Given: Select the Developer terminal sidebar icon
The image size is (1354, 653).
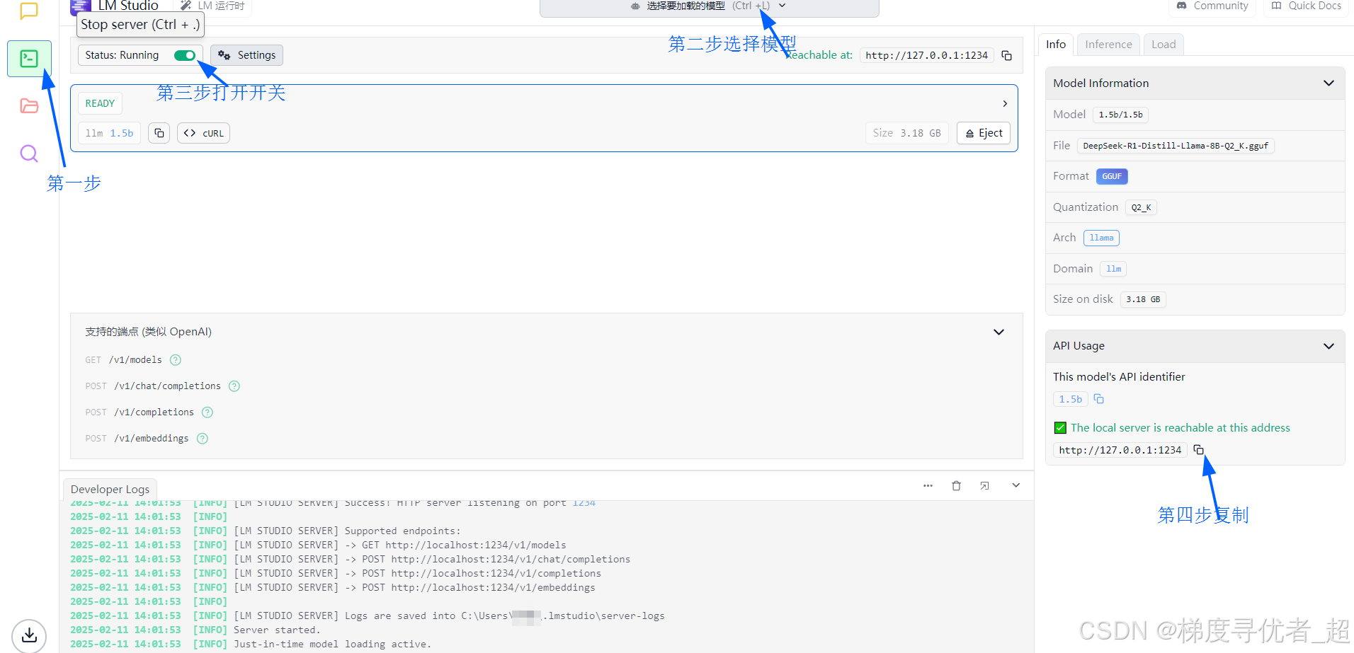Looking at the screenshot, I should coord(29,59).
